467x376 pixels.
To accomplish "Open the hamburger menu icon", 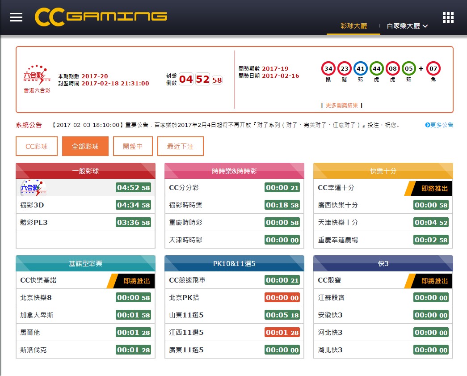I will coord(16,17).
